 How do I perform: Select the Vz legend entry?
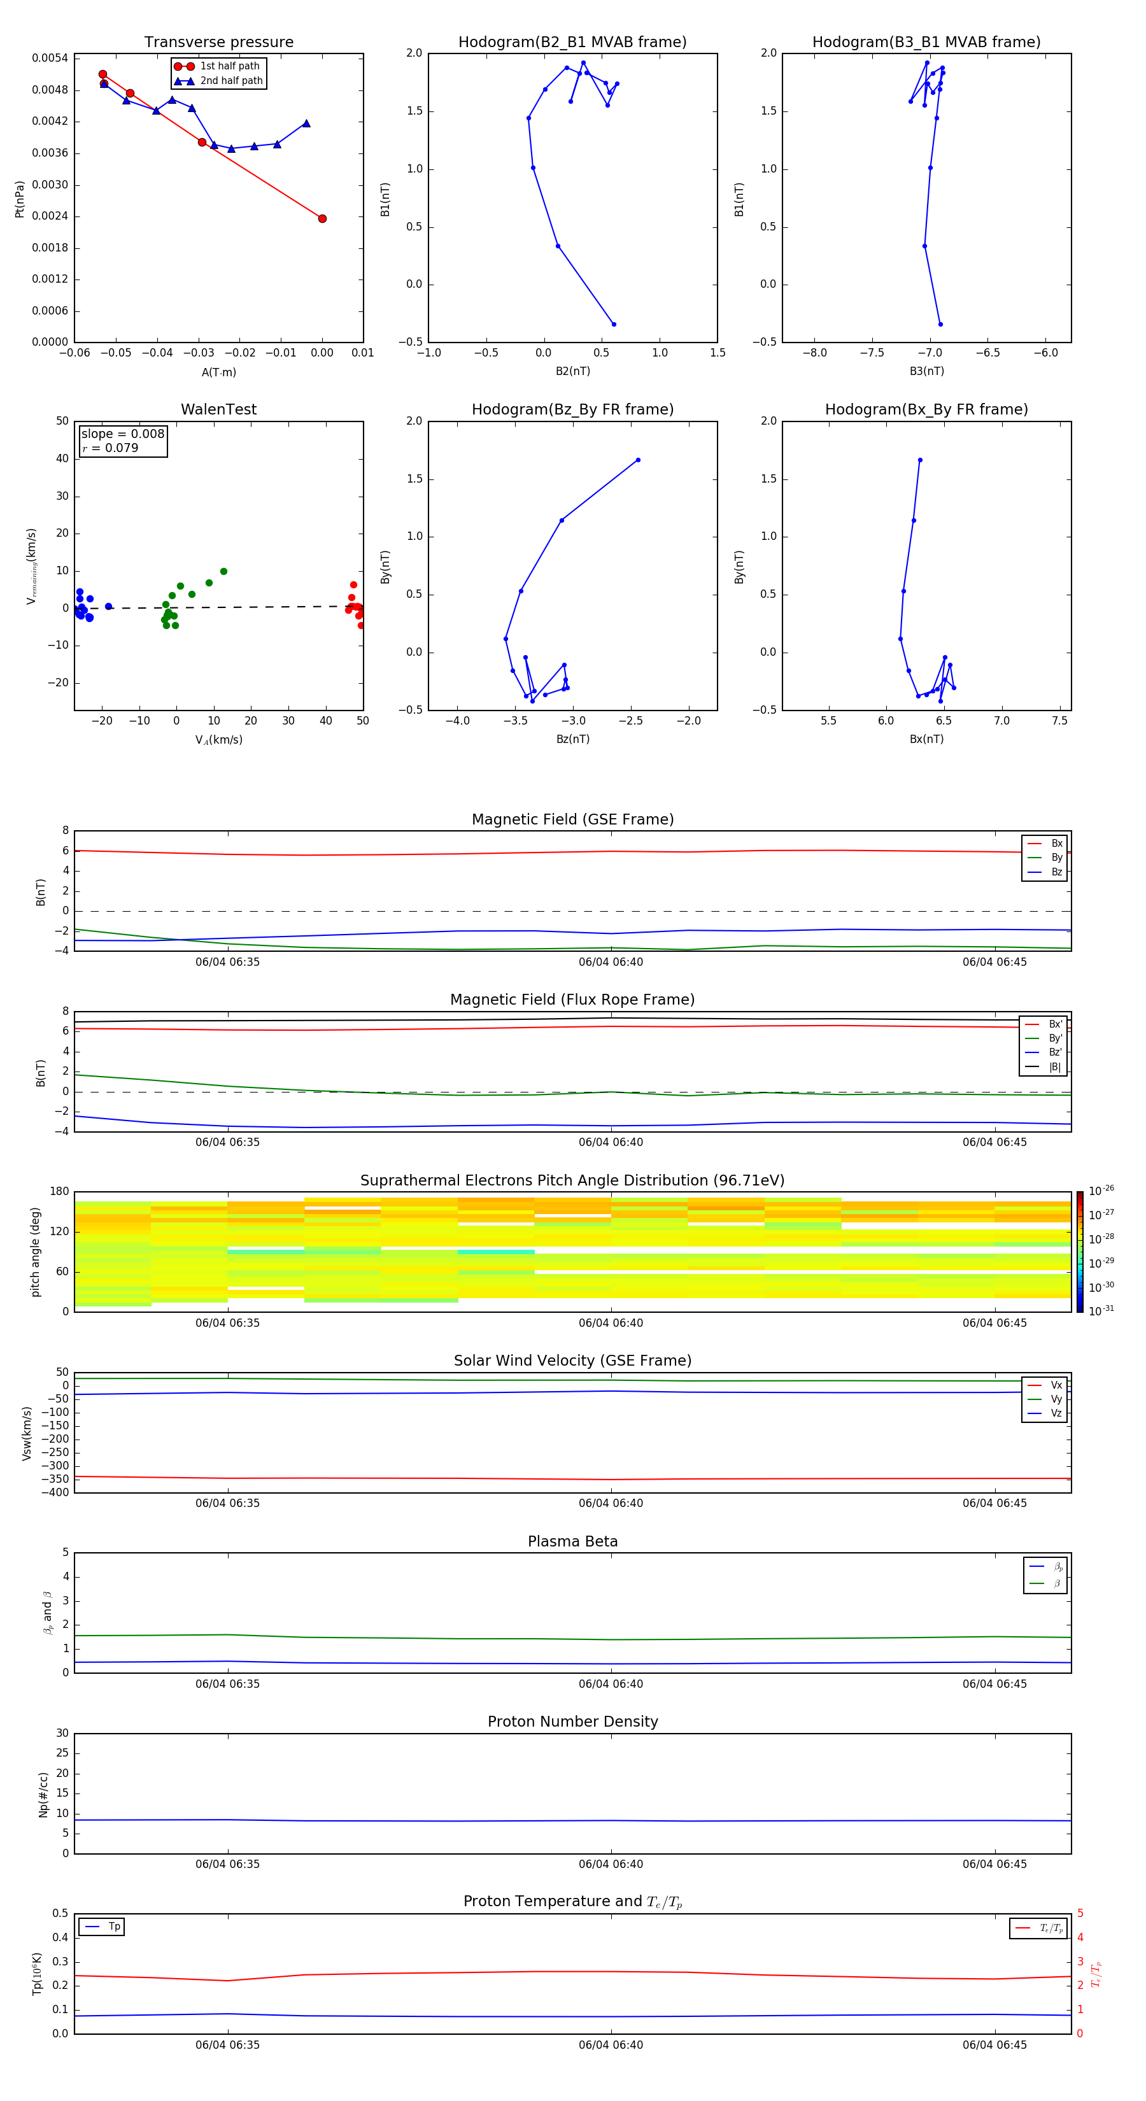(1045, 1413)
